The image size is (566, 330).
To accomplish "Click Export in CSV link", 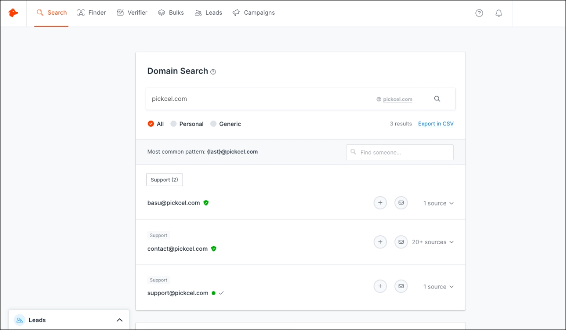I will click(436, 124).
